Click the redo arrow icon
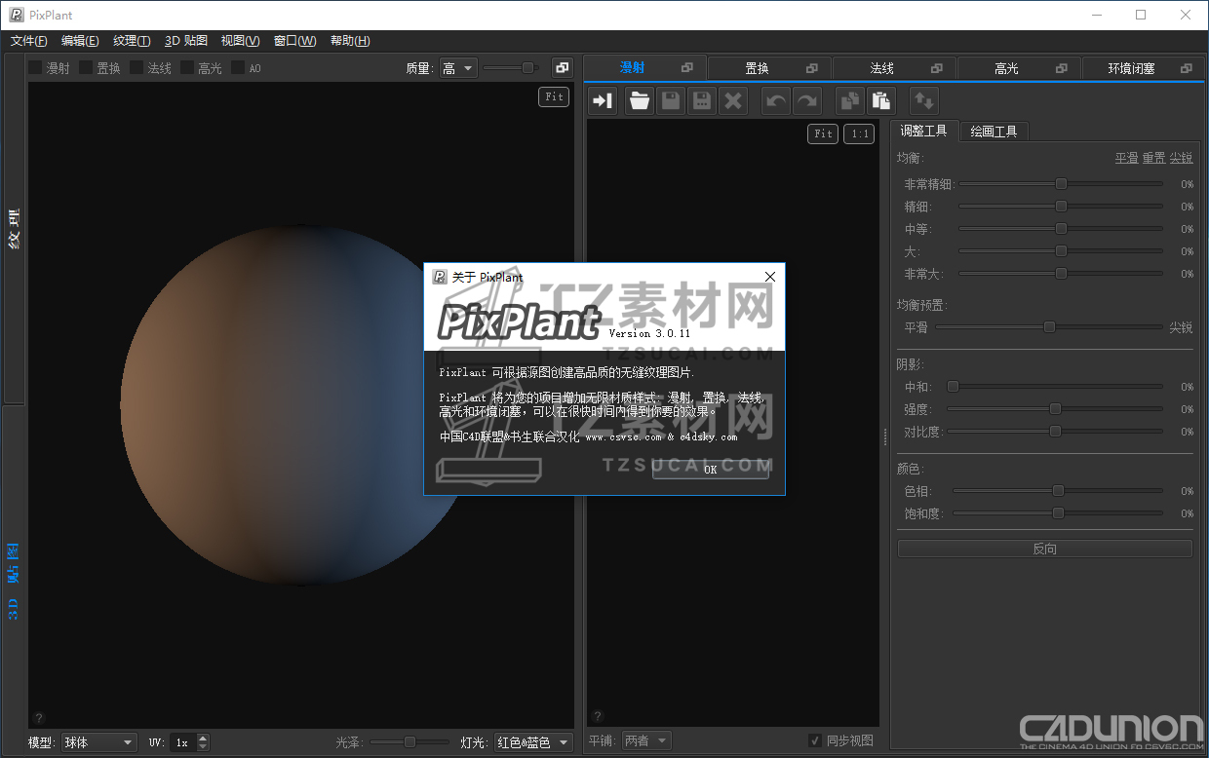This screenshot has height=758, width=1209. pyautogui.click(x=807, y=100)
